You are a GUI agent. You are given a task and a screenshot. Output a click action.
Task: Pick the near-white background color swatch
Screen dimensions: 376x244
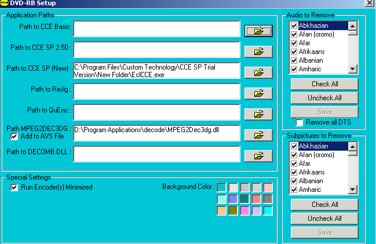tap(233, 187)
